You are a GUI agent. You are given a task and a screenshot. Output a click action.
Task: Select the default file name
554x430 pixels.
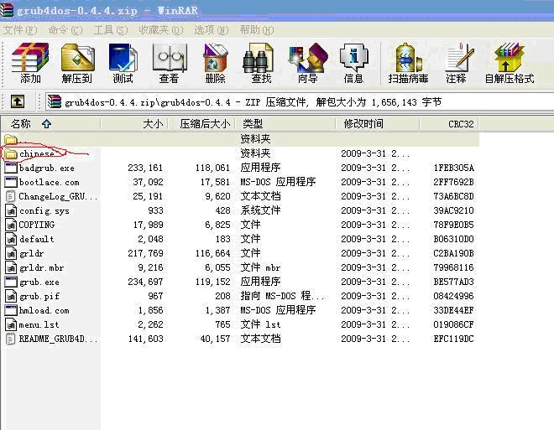coord(36,239)
